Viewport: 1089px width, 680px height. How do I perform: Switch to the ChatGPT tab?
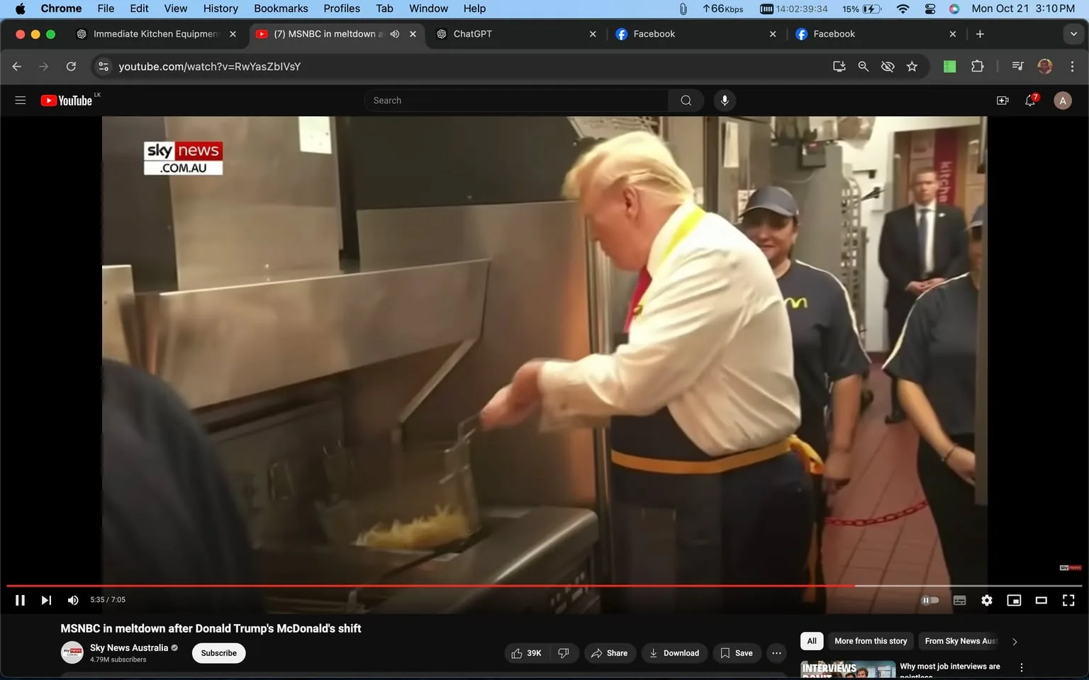pos(496,33)
